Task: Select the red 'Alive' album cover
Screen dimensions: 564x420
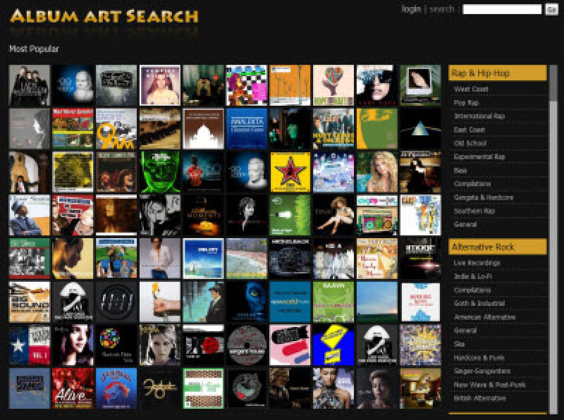Action: pos(73,388)
